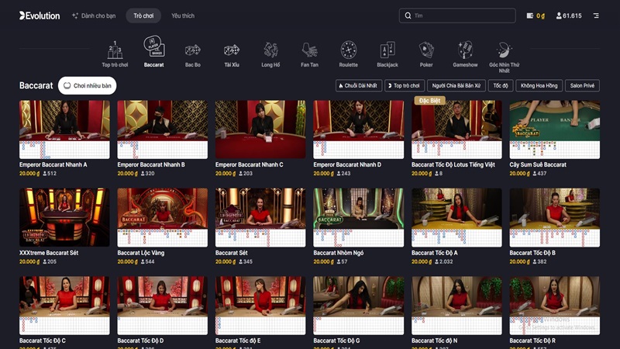Screen dimensions: 620x349
Task: Open the hamburger menu in top right
Action: (596, 16)
